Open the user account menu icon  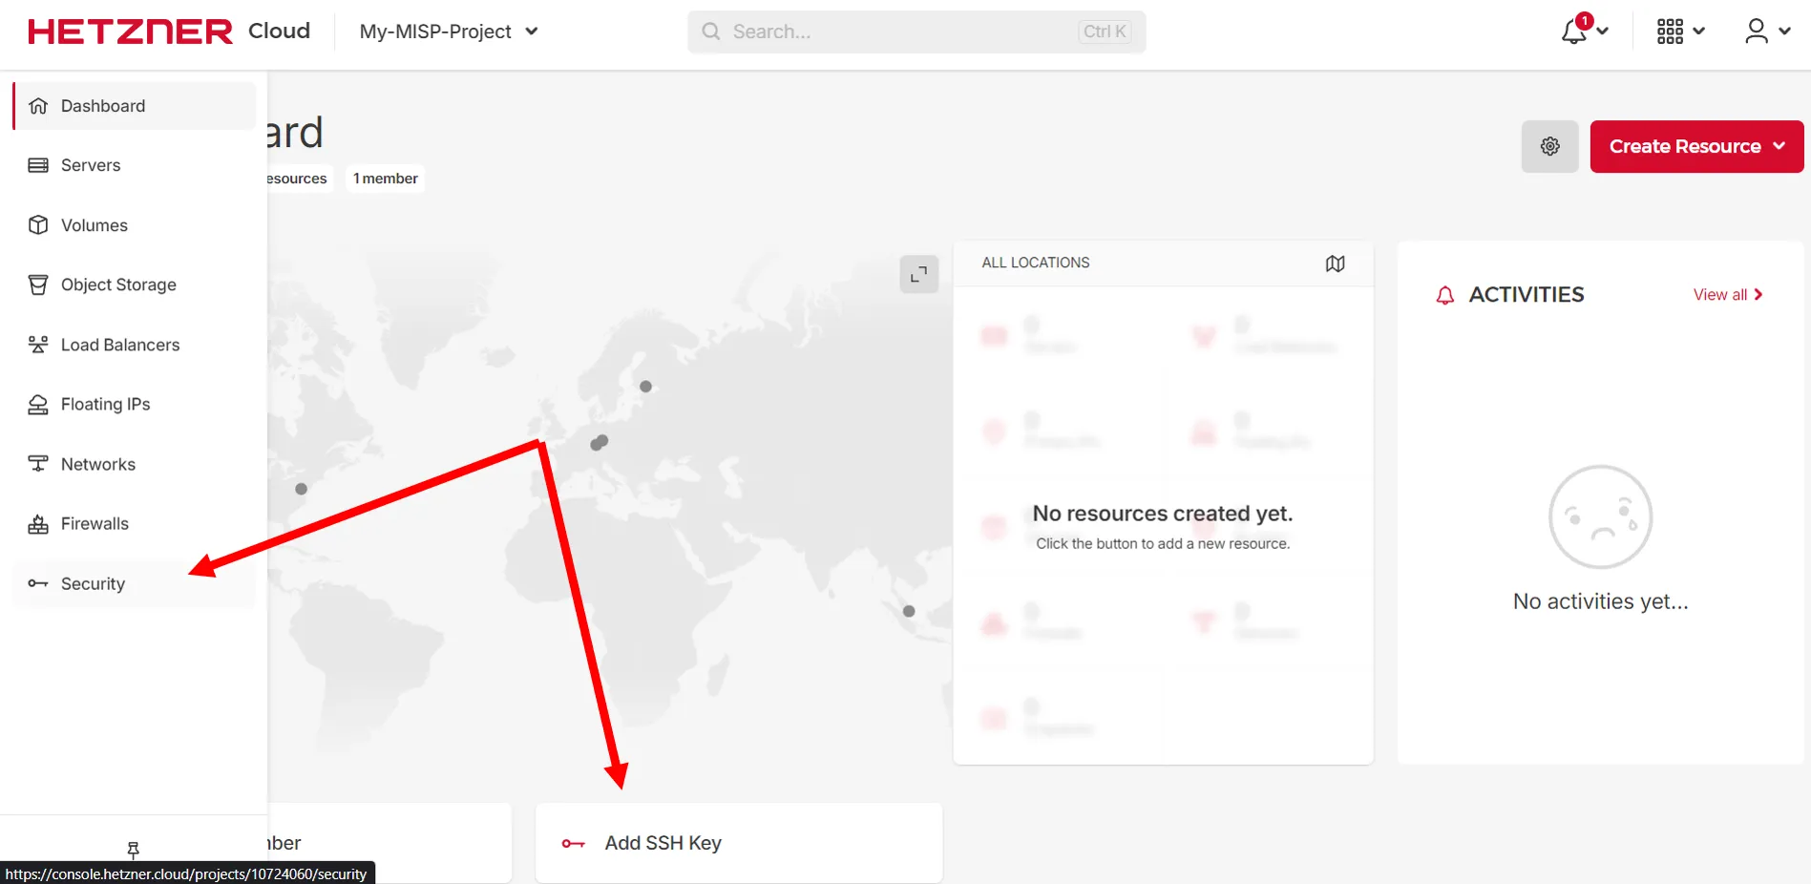[x=1757, y=32]
